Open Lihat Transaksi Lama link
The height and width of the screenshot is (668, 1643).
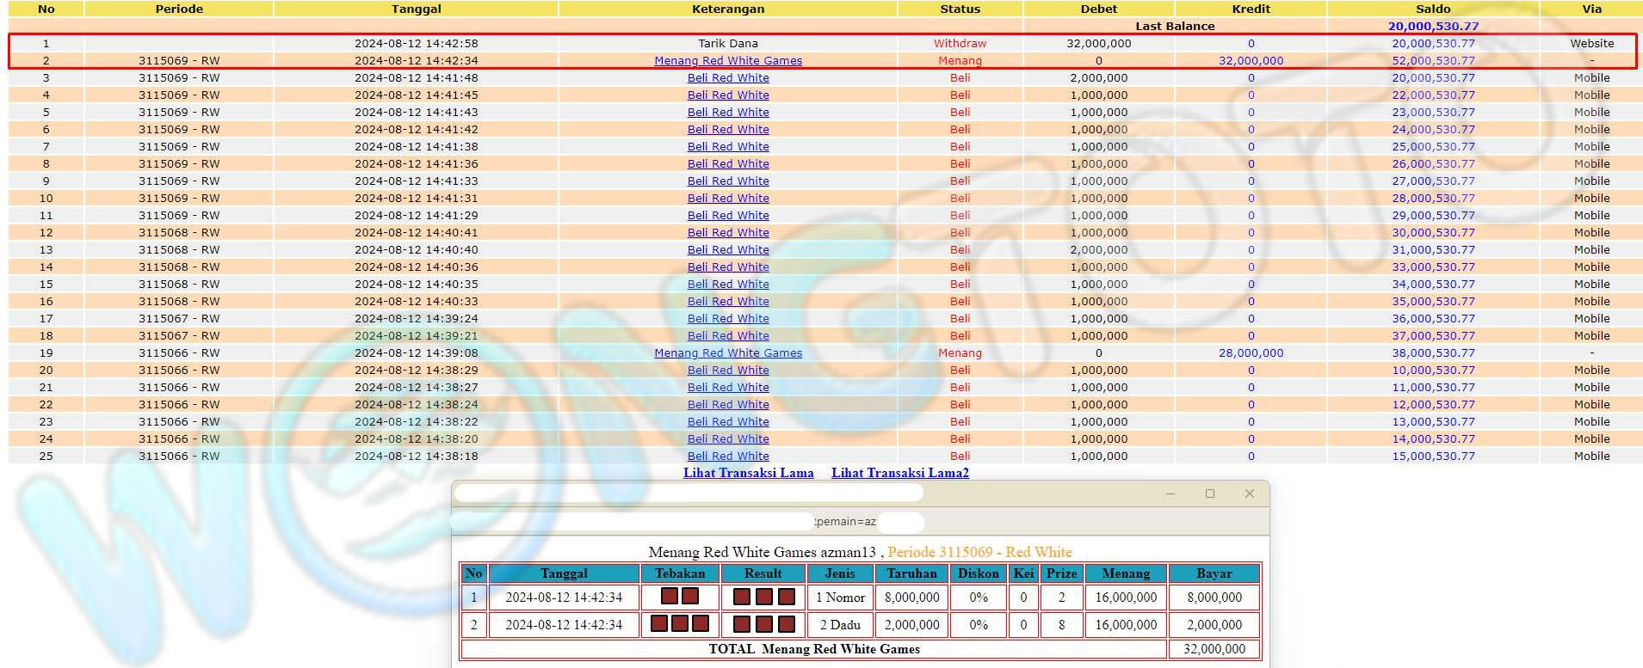point(748,473)
